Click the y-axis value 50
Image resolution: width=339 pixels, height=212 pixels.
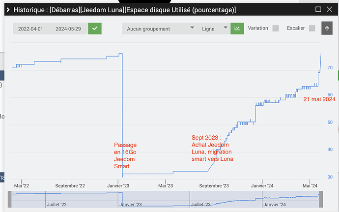pos(330,122)
